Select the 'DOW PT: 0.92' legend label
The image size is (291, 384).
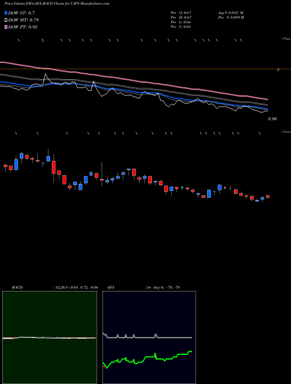click(x=23, y=27)
